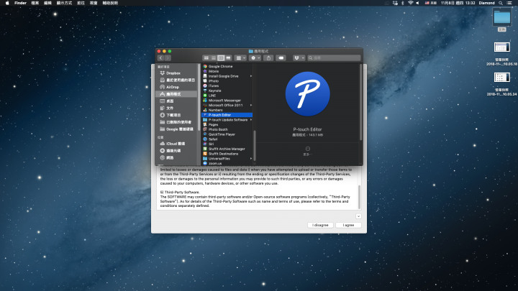Select the Microsoft Office 2011 row
The height and width of the screenshot is (291, 518).
[227, 105]
